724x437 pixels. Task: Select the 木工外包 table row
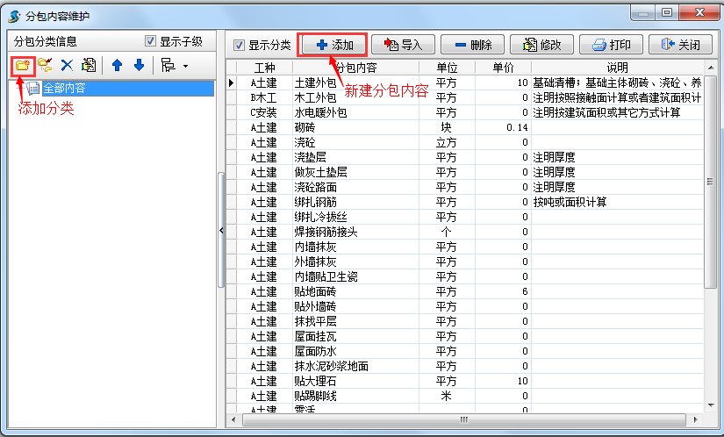click(x=314, y=97)
